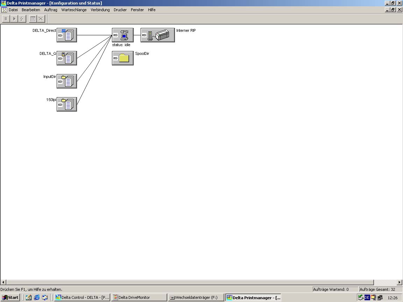Click the DELTA_Q label
The height and width of the screenshot is (302, 403).
pyautogui.click(x=48, y=54)
